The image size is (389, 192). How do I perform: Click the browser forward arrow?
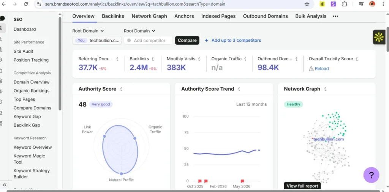point(15,4)
